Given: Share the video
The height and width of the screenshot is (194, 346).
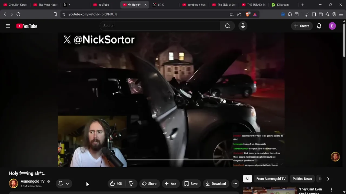Looking at the screenshot, I should tap(149, 184).
